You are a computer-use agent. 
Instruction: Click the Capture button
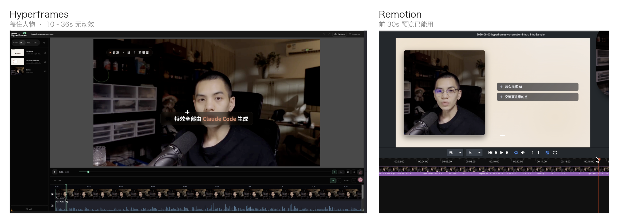[340, 34]
